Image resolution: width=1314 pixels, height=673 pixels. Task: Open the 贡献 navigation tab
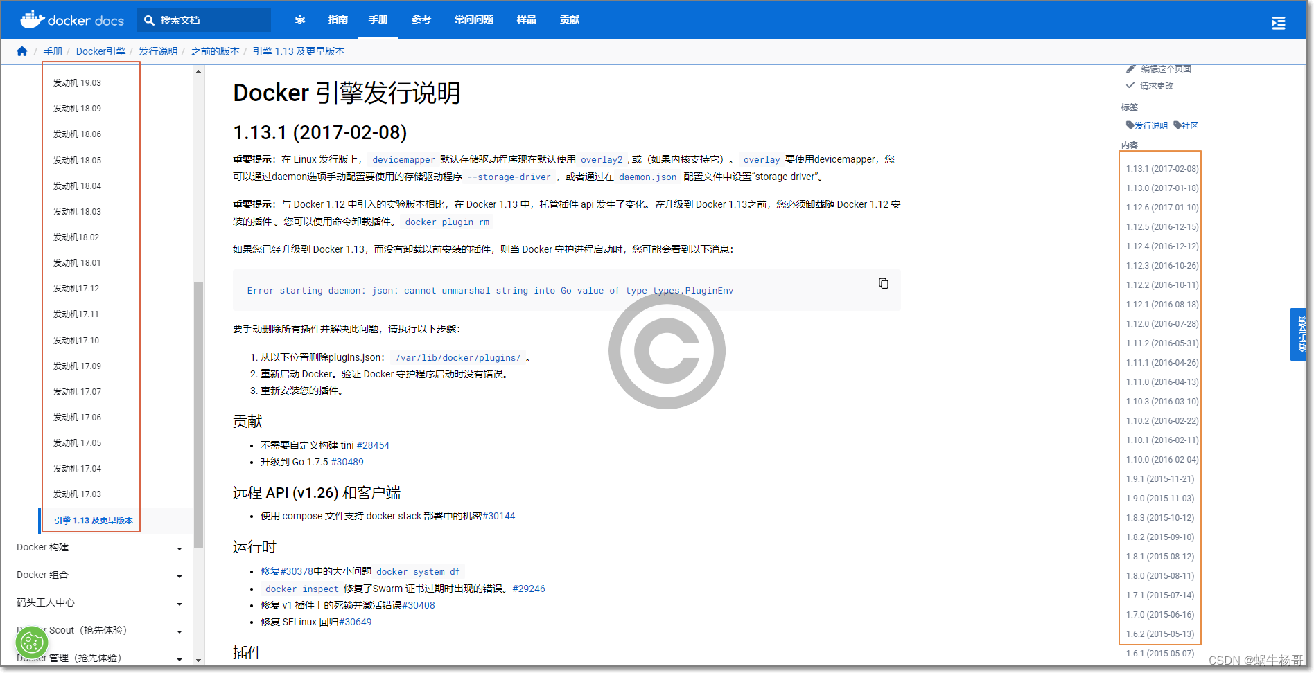coord(570,19)
